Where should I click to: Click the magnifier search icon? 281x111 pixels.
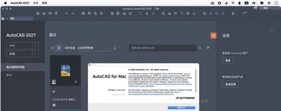(200, 48)
